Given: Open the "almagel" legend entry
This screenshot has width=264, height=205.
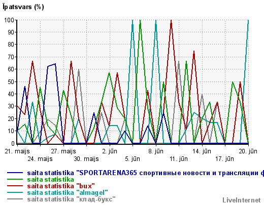Looking at the screenshot, I should point(68,192).
